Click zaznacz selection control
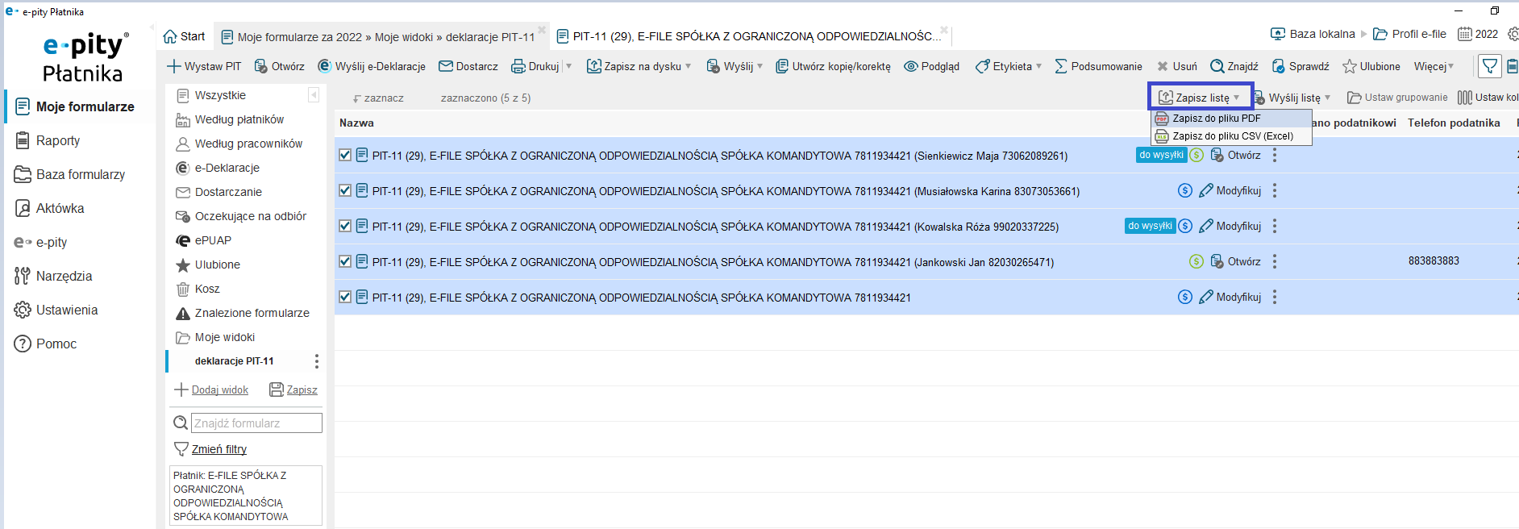The width and height of the screenshot is (1519, 529). coord(378,98)
